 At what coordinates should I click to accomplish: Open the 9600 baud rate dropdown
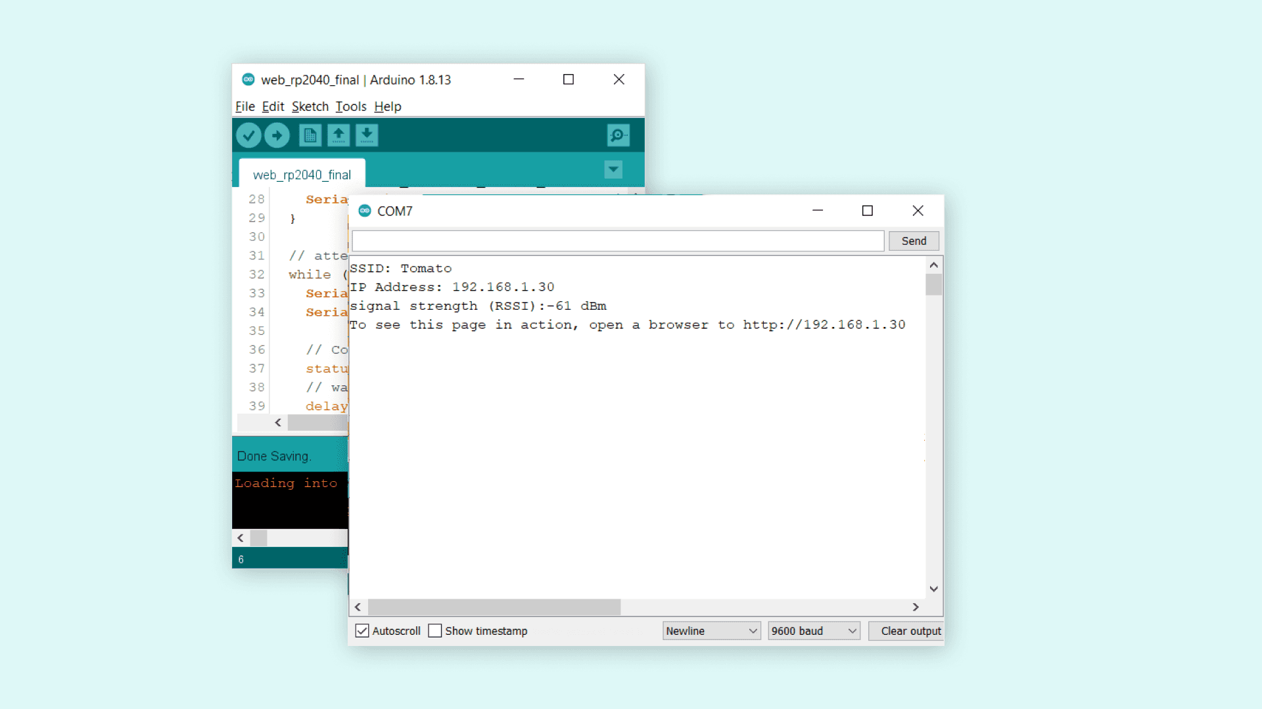pyautogui.click(x=814, y=631)
